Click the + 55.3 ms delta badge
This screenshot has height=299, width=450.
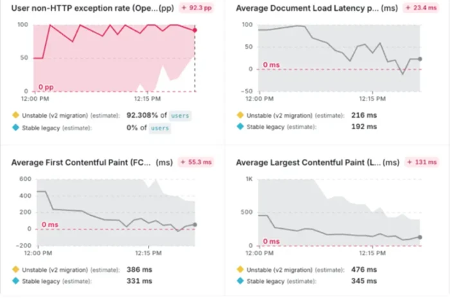pos(196,162)
